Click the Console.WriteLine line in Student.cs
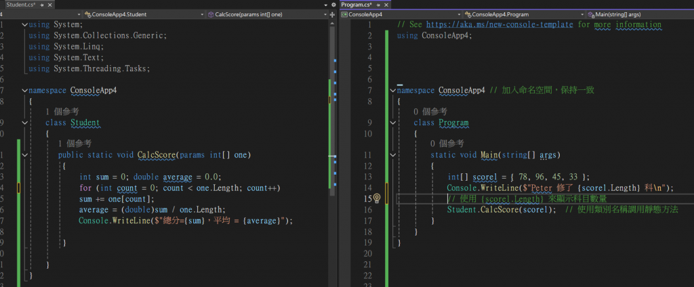This screenshot has height=287, width=694. click(186, 220)
